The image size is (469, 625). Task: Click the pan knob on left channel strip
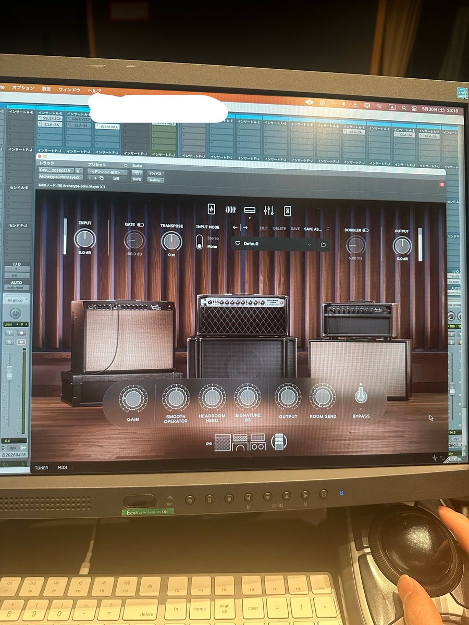pyautogui.click(x=16, y=313)
